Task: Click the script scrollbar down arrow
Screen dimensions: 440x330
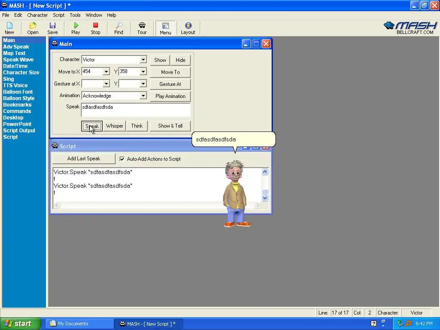Action: (265, 198)
